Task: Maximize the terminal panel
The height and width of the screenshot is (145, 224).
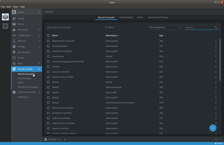Action: pos(215,139)
